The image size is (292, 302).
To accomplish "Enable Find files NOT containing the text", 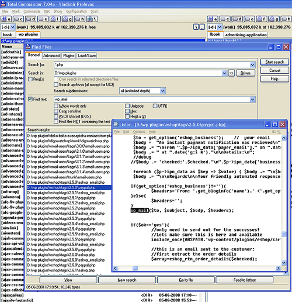I will tap(56, 122).
